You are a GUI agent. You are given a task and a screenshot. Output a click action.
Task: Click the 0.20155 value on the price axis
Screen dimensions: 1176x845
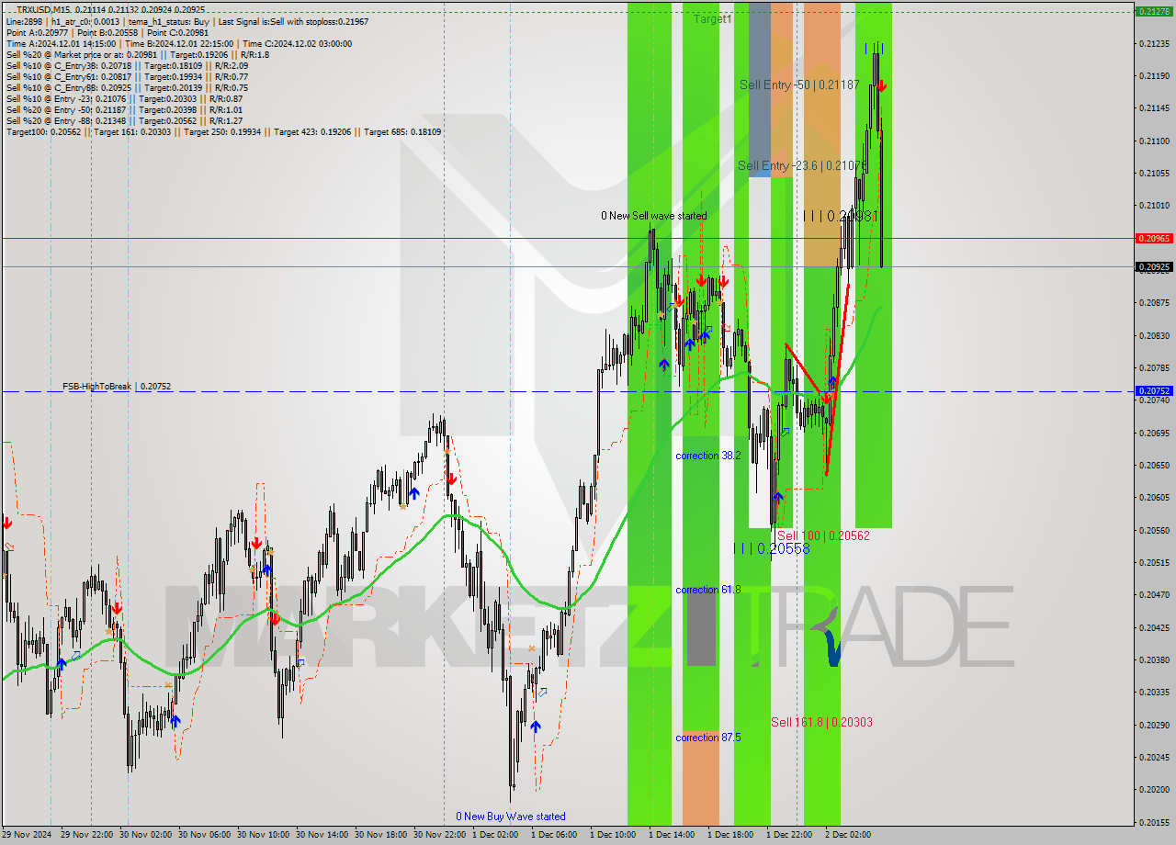[x=1154, y=822]
